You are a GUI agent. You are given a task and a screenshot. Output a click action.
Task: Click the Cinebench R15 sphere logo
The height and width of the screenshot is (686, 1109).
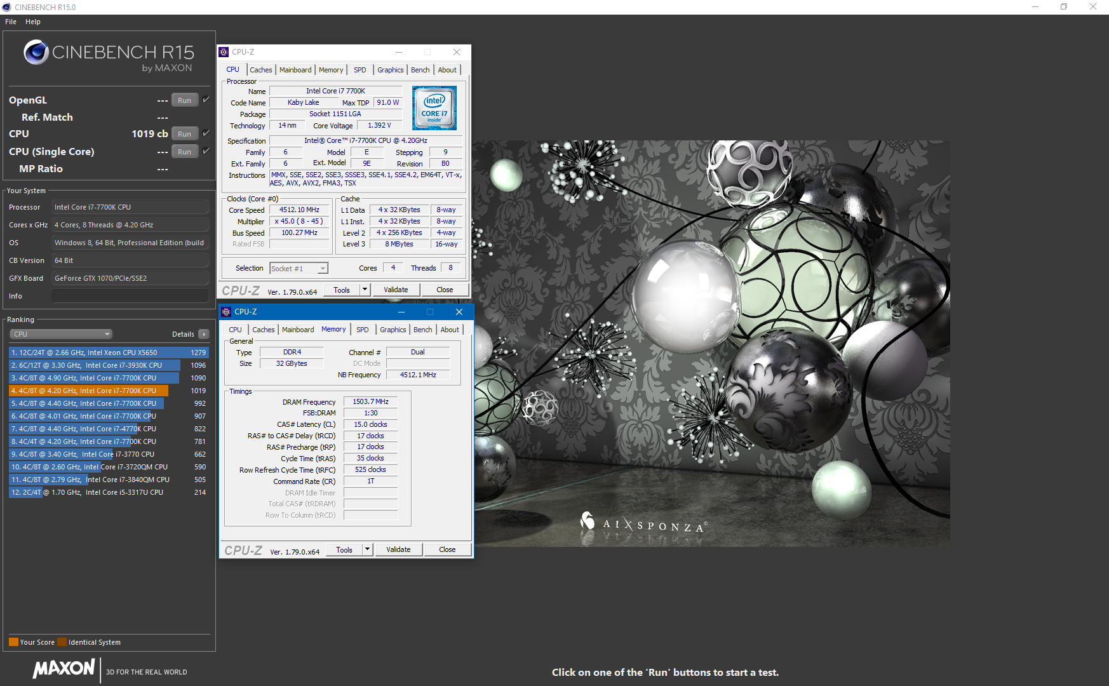(36, 52)
